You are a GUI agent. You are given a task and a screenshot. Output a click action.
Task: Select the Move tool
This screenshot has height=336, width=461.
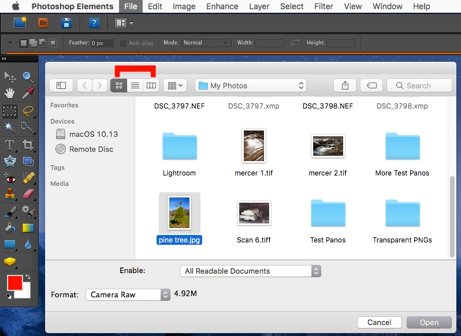[x=10, y=77]
